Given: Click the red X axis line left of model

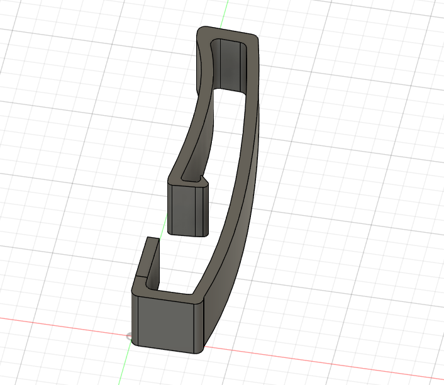Looking at the screenshot, I should pyautogui.click(x=63, y=326).
